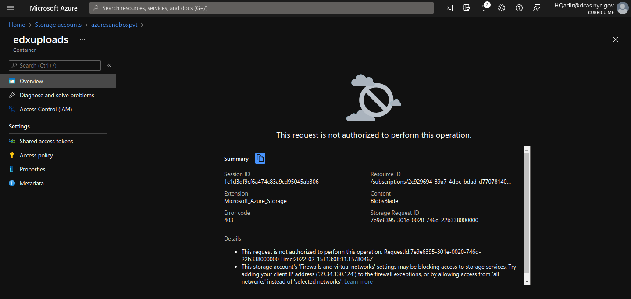Click the truncated Resource ID value
The image size is (631, 299).
click(441, 182)
